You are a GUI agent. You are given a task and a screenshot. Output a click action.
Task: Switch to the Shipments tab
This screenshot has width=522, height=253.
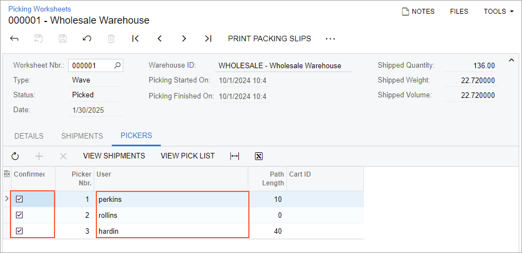tap(82, 136)
